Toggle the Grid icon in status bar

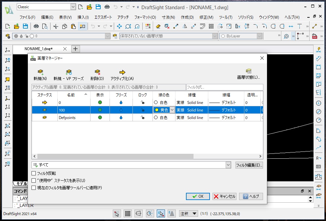point(128,213)
